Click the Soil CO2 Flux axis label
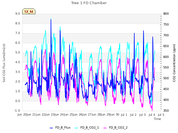The image size is (178, 133). [x=4, y=63]
